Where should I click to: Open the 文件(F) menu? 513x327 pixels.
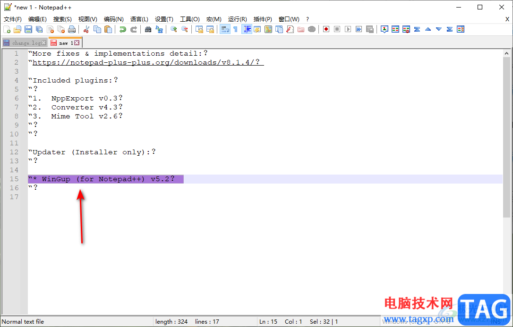tap(12, 19)
